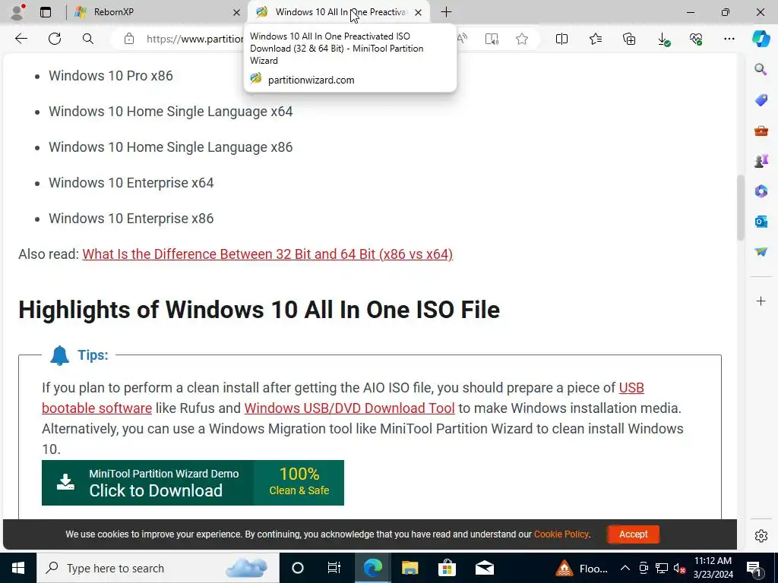
Task: Open Browser essentials heart icon
Action: [696, 39]
